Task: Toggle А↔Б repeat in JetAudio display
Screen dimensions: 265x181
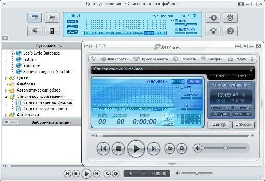Action: click(168, 115)
